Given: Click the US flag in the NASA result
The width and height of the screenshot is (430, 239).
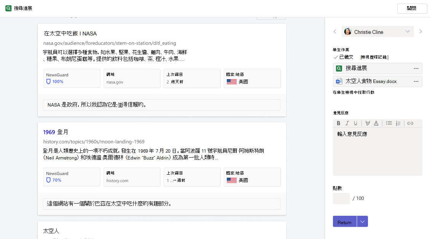Looking at the screenshot, I should (232, 81).
